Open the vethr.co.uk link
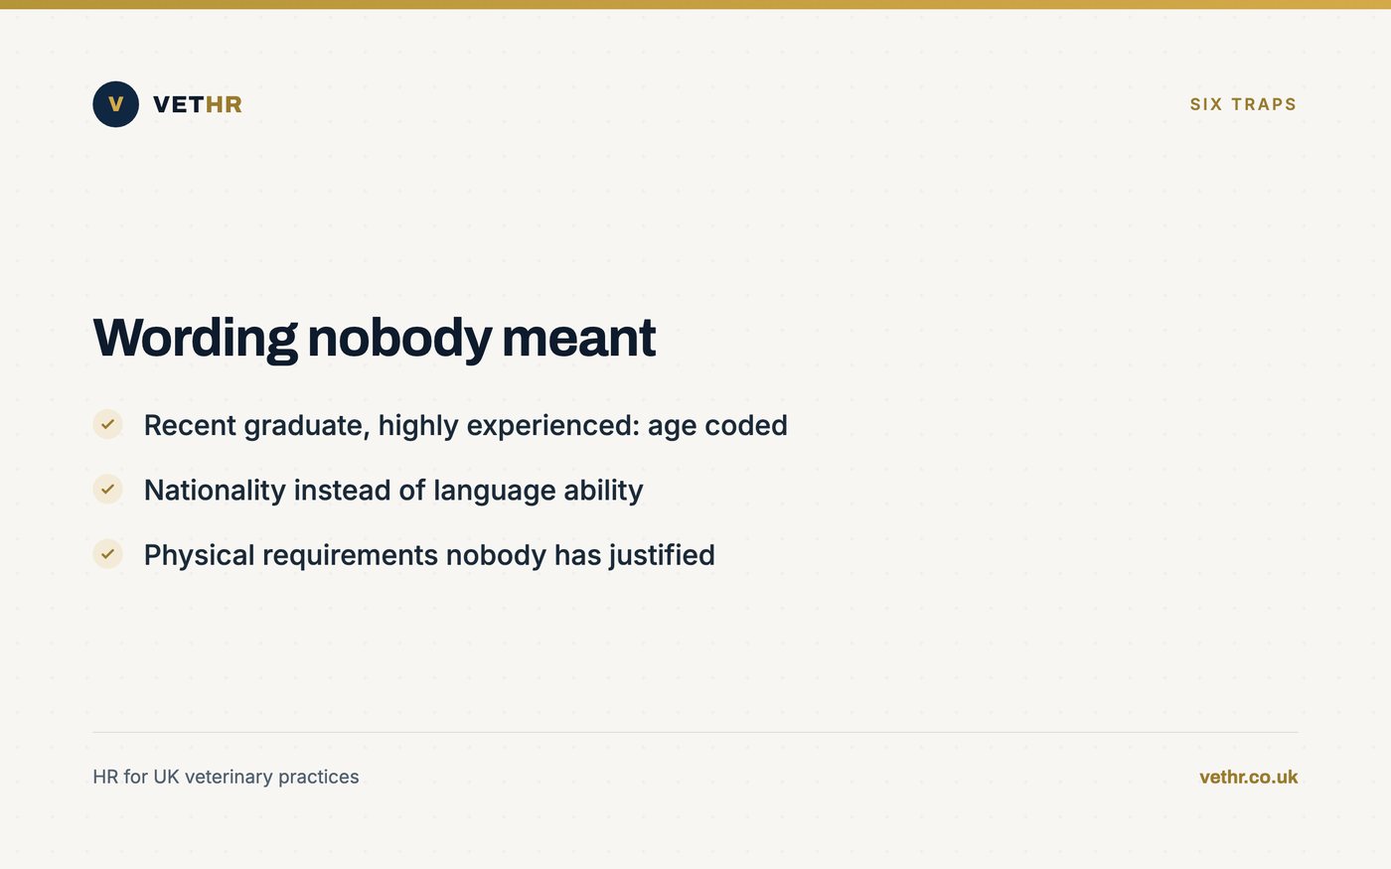Image resolution: width=1391 pixels, height=869 pixels. 1248,777
